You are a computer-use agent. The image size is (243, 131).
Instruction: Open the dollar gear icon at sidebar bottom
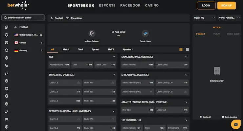click(x=7, y=127)
